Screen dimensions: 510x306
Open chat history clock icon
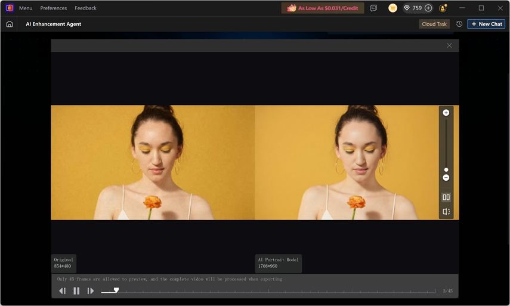click(x=459, y=24)
